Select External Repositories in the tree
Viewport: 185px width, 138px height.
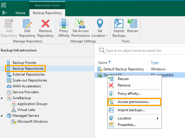point(28,74)
